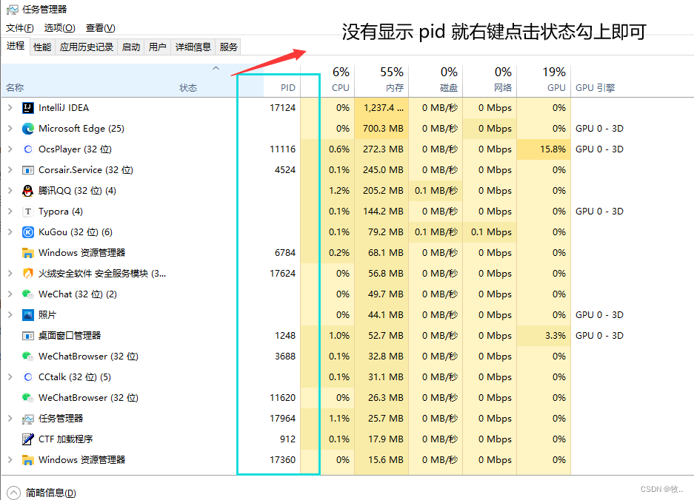
Task: Select the 进程 tab
Action: (x=16, y=46)
